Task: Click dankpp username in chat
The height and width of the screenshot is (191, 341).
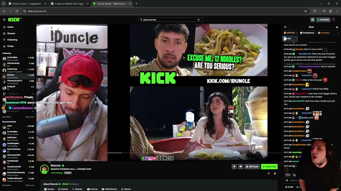Action: click(x=300, y=49)
